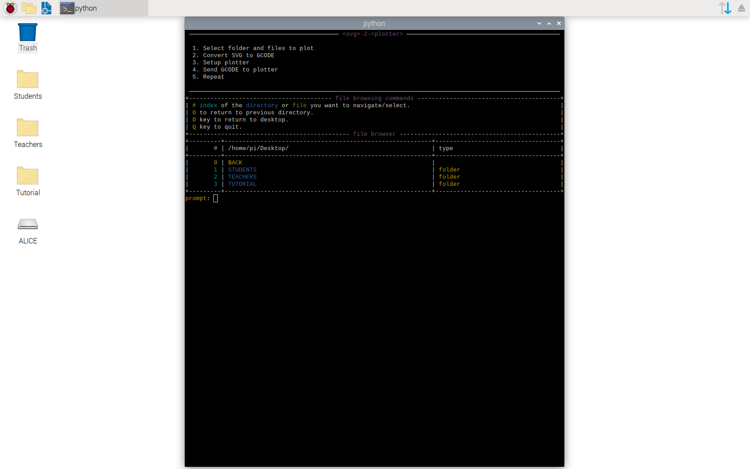Launch the blue document app in taskbar
Image resolution: width=750 pixels, height=469 pixels.
pyautogui.click(x=46, y=8)
